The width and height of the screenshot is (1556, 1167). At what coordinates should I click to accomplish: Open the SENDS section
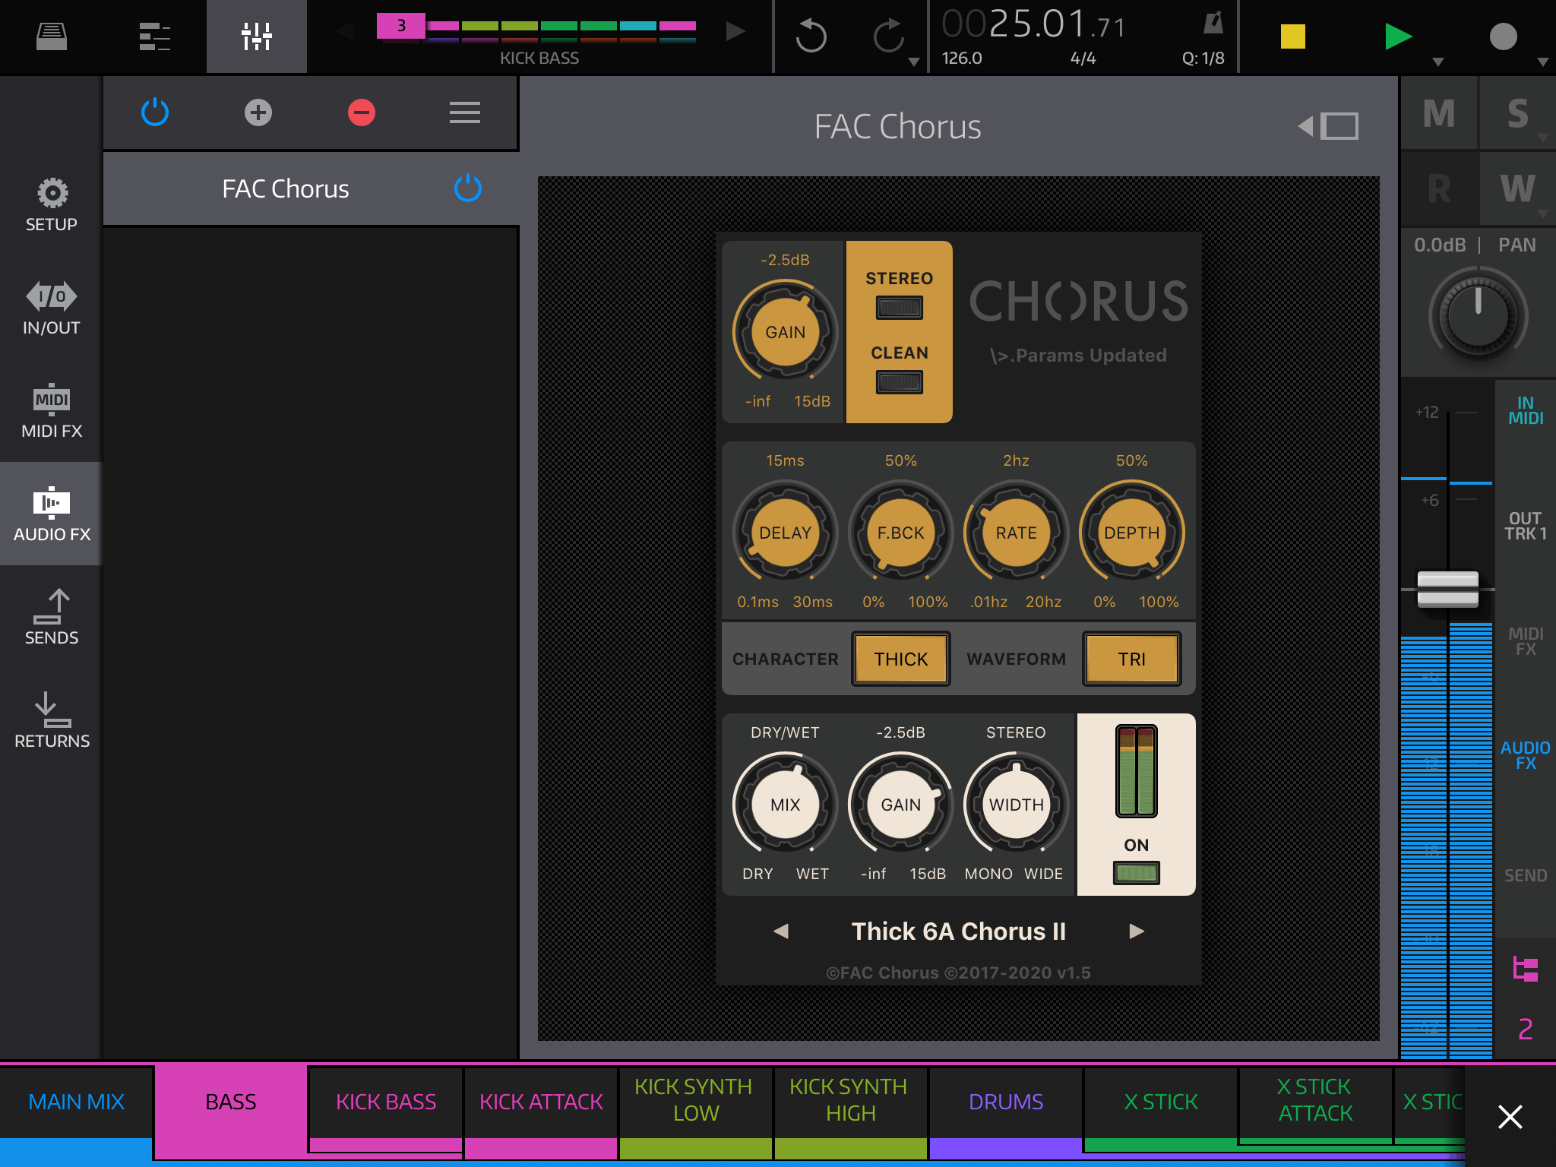pos(52,618)
